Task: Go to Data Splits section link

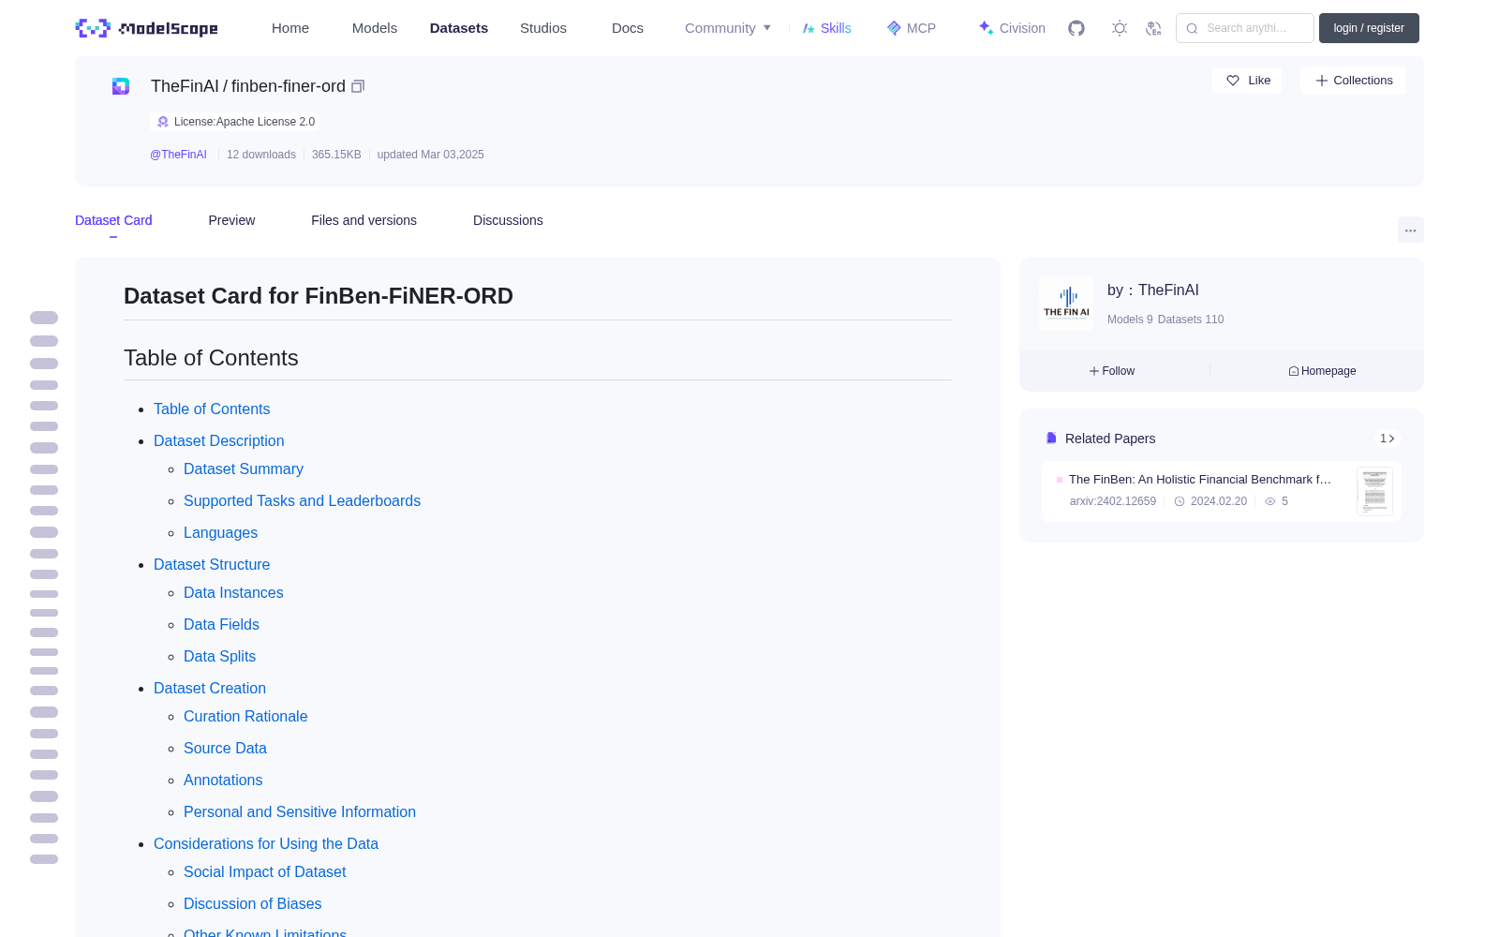Action: (x=219, y=656)
